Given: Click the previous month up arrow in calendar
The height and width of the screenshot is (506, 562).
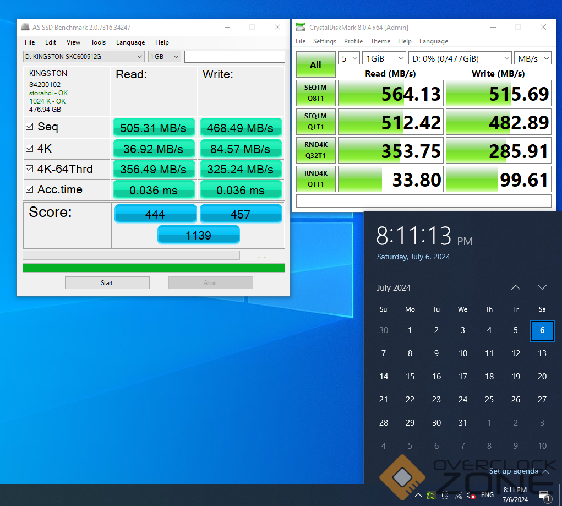Looking at the screenshot, I should pos(516,287).
